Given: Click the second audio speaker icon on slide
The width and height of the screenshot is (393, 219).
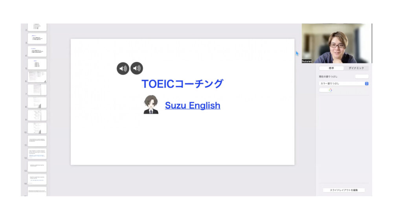Looking at the screenshot, I should [x=137, y=68].
